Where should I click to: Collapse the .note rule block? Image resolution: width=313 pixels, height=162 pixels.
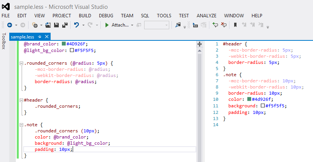tap(21, 125)
